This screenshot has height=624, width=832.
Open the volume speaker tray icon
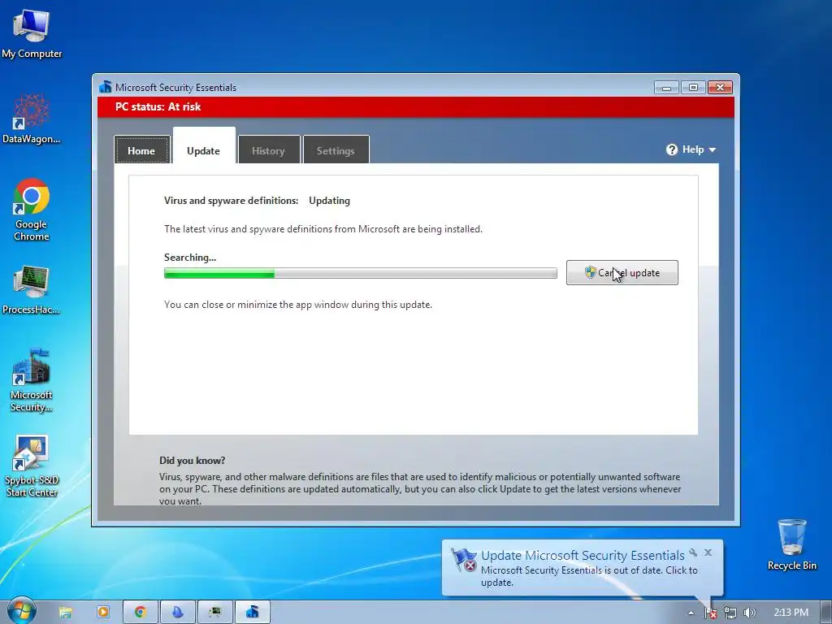click(x=749, y=613)
